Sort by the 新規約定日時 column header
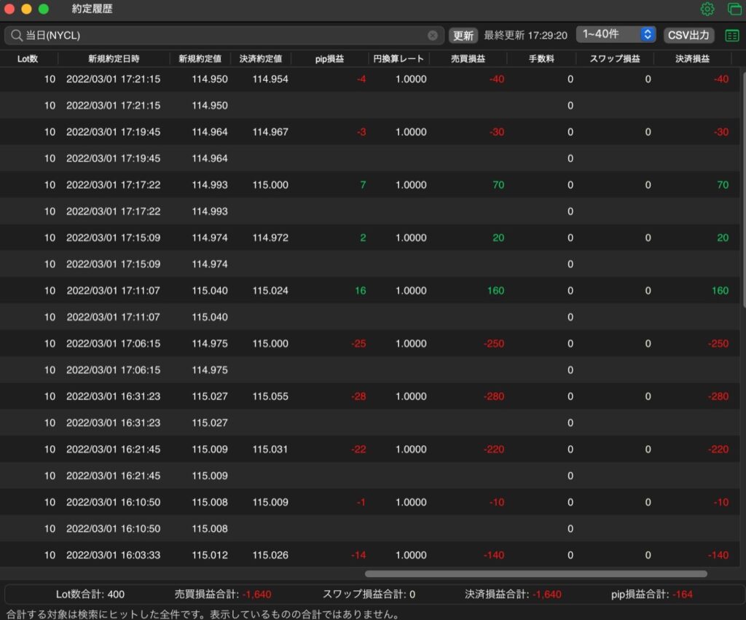Screen dimensions: 746x620 click(114, 58)
